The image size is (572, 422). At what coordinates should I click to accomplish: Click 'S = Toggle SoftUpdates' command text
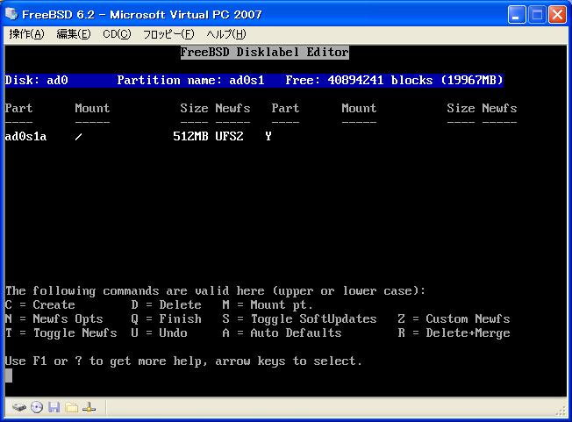(299, 319)
